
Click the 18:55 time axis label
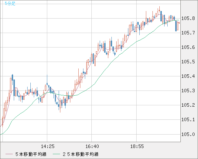[x=137, y=146]
